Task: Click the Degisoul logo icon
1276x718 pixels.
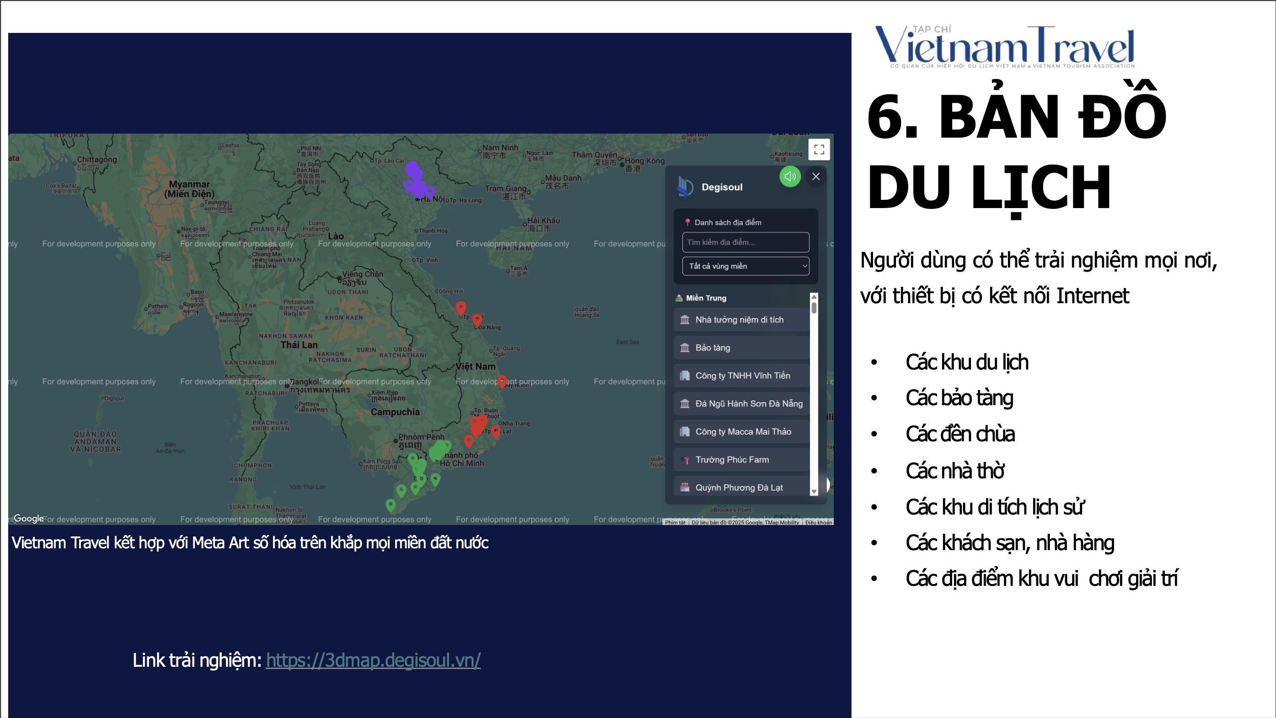Action: [685, 187]
